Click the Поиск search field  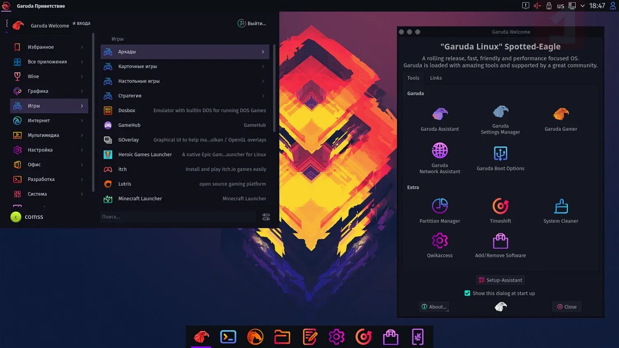click(x=178, y=217)
